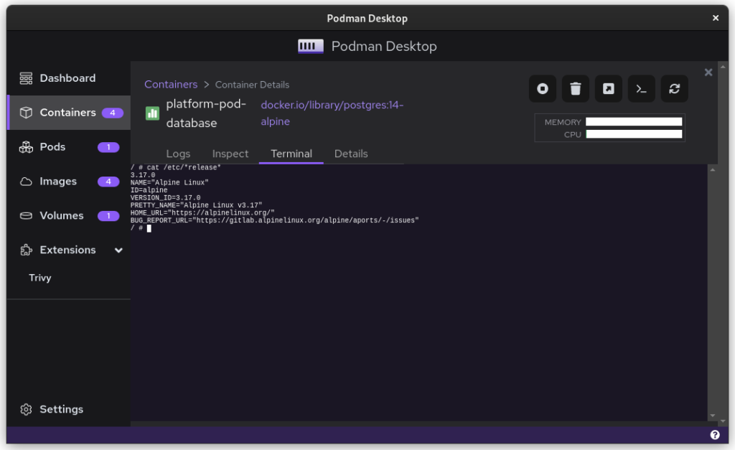
Task: Click the terminal scrollbar down arrow
Action: pos(712,415)
